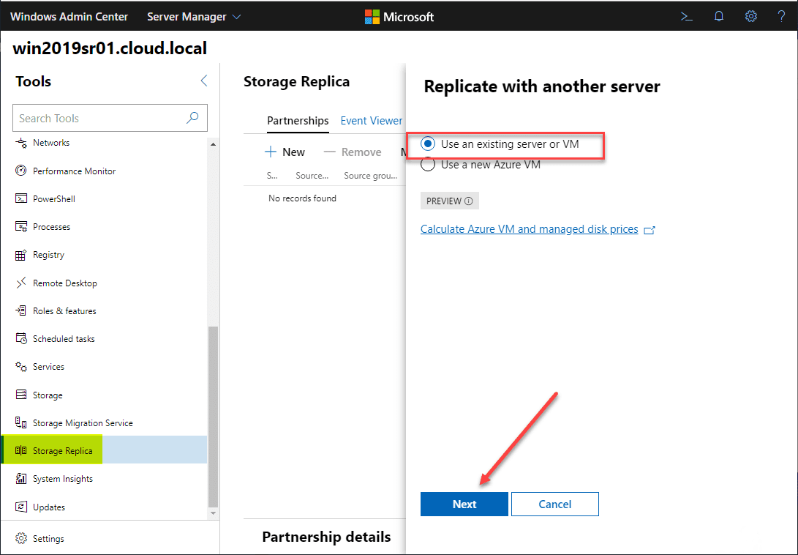
Task: Open the Performance Monitor tool
Action: [x=74, y=171]
